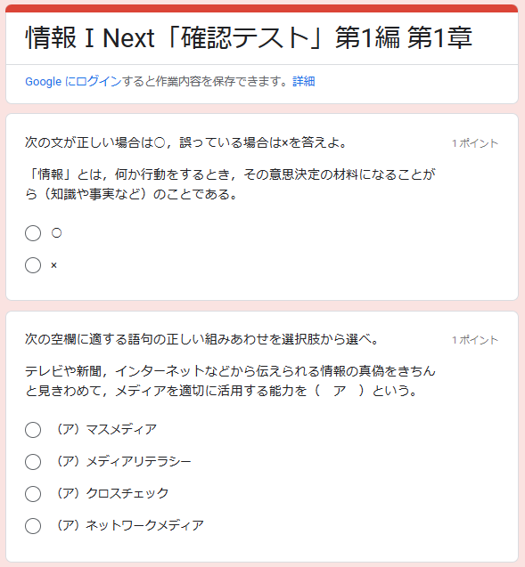Click the form title 情報 I Next 確認テスト

[249, 37]
